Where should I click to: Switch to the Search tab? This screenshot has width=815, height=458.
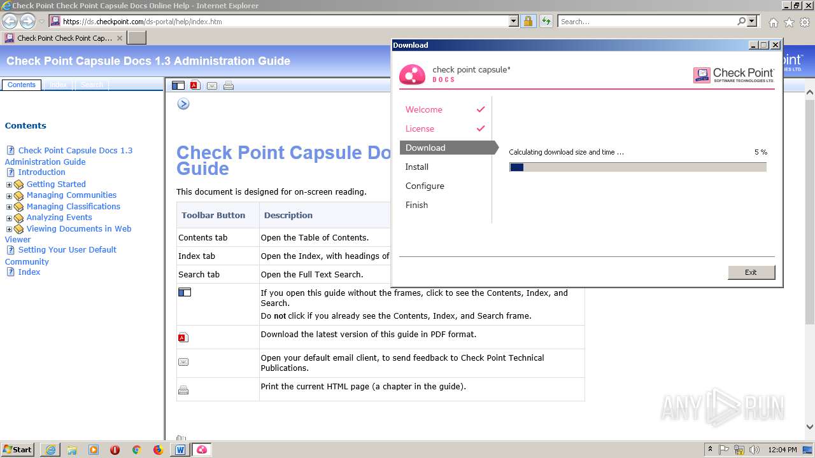pos(92,85)
